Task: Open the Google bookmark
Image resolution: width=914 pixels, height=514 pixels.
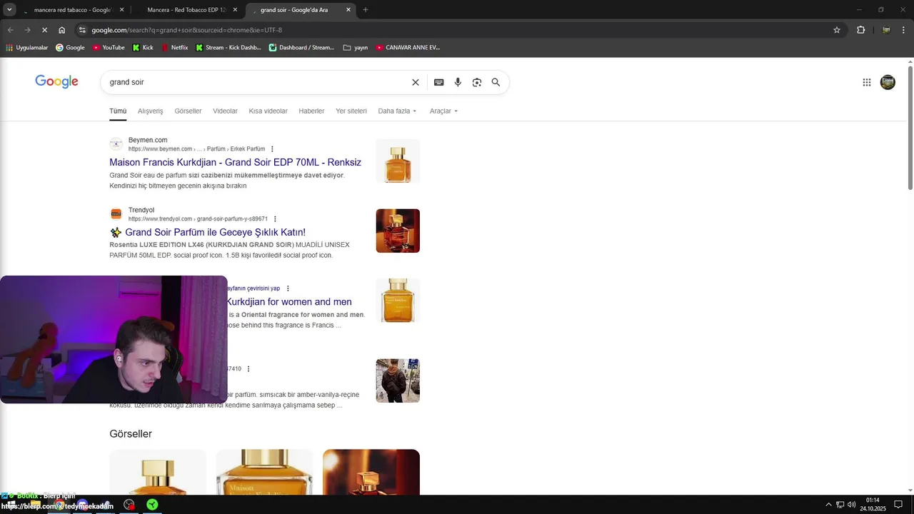Action: pos(70,48)
